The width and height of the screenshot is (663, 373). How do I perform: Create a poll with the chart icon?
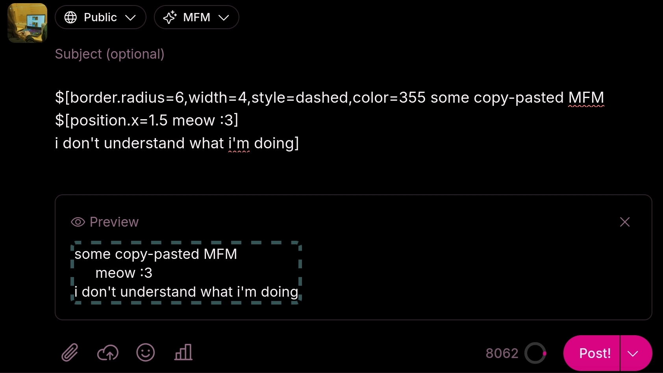click(x=183, y=353)
